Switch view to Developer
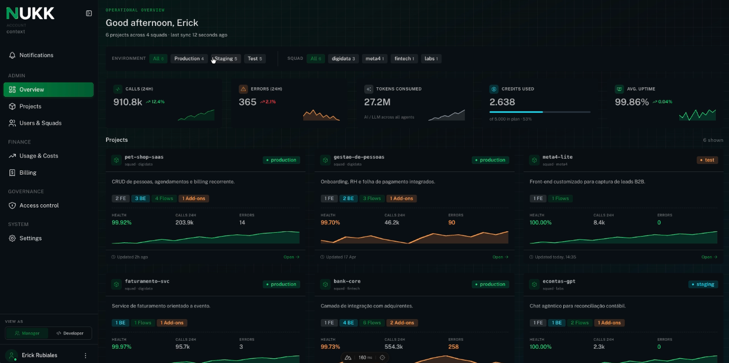Viewport: 729px width, 363px height. (x=70, y=333)
